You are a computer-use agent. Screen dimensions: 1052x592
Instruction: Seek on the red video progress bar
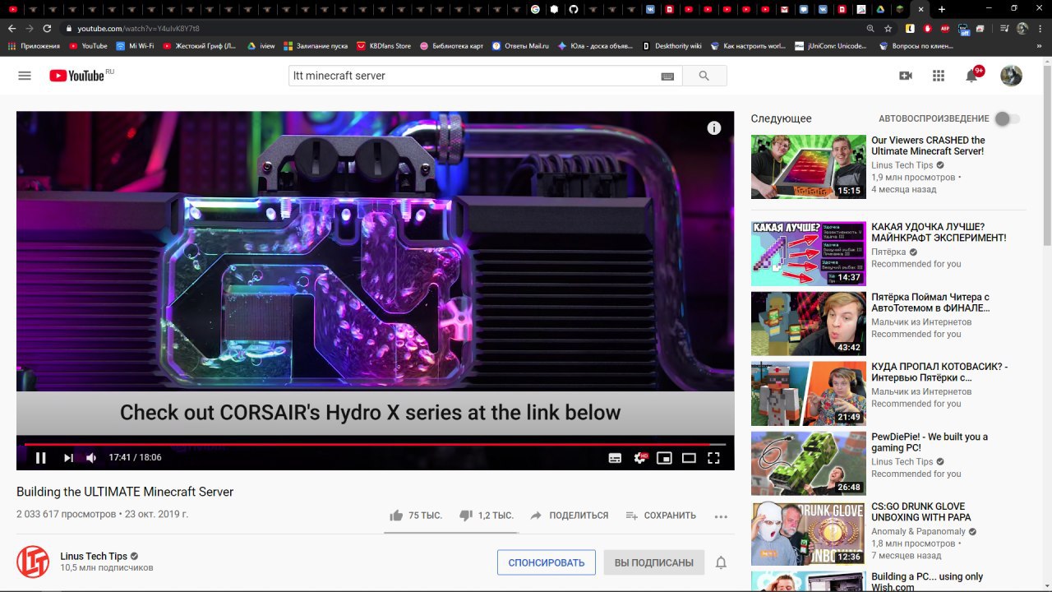(x=375, y=444)
